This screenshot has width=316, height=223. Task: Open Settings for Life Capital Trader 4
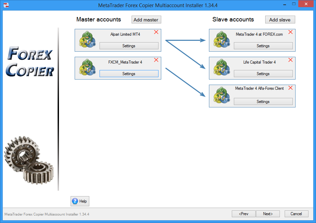[x=263, y=74]
